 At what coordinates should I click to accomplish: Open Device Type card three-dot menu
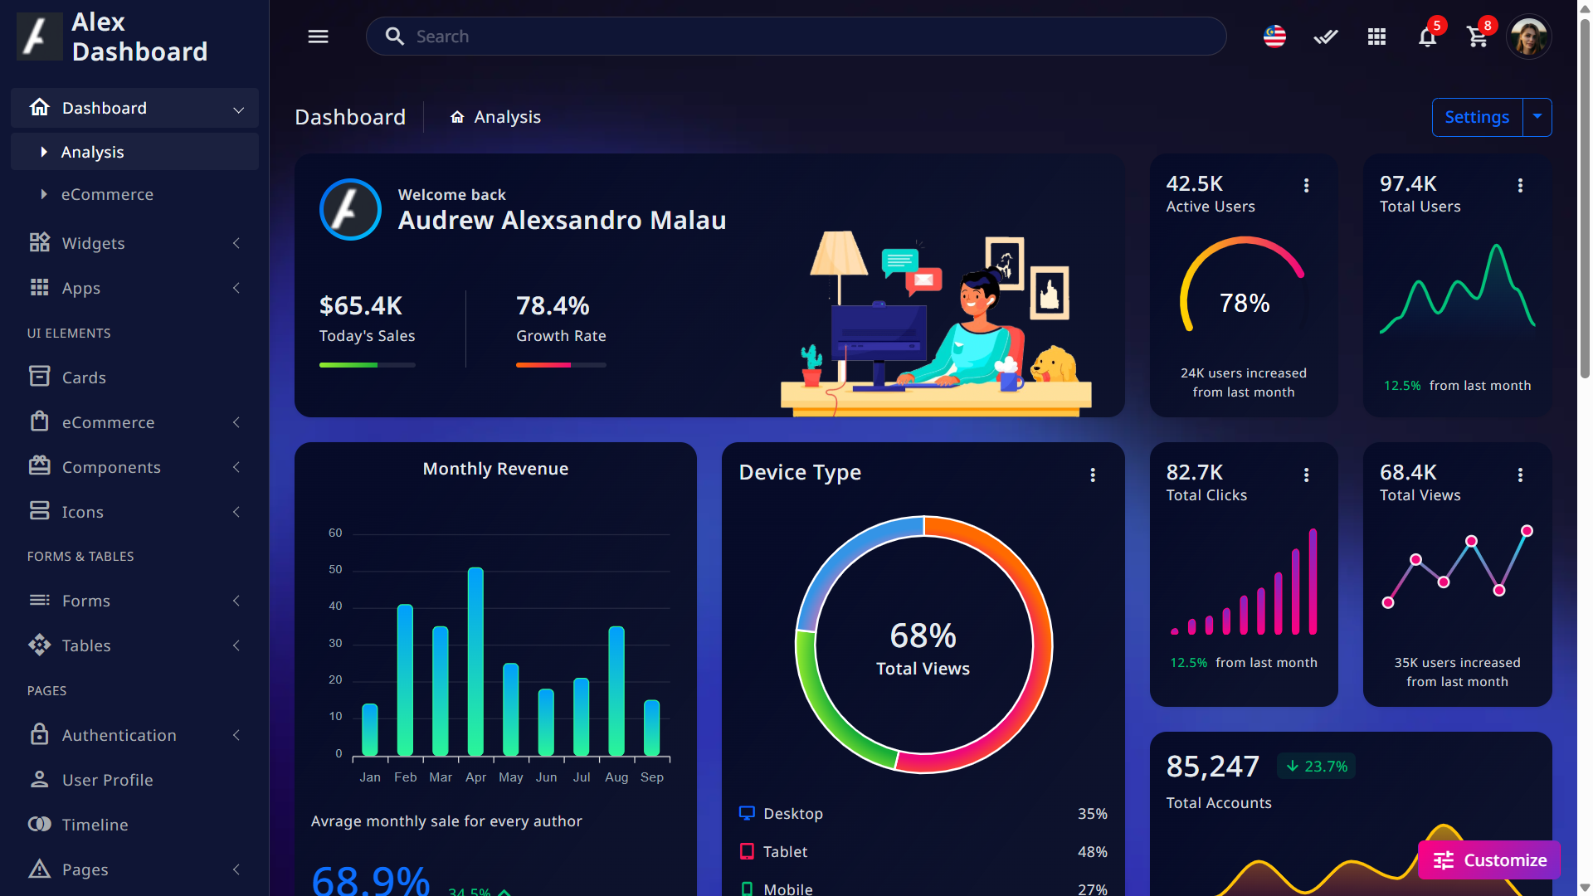[1093, 475]
